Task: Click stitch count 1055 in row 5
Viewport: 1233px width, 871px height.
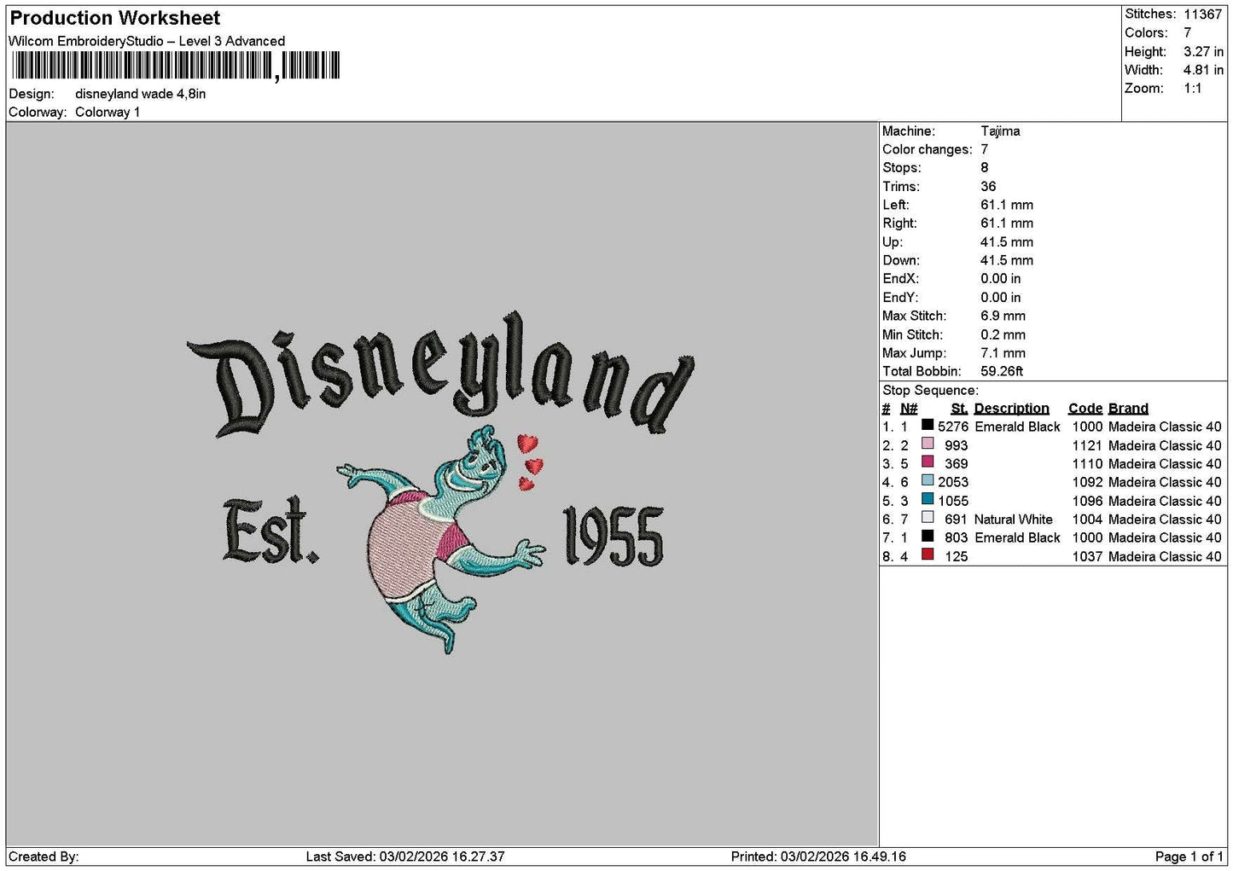Action: 953,502
